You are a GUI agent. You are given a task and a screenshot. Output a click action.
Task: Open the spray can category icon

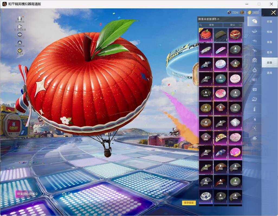tap(254, 109)
